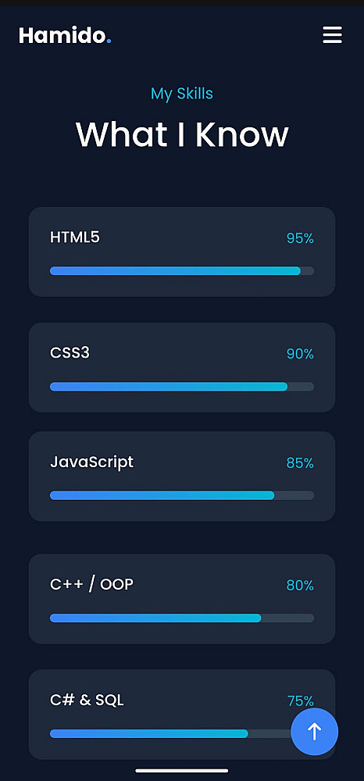Select the CSS3 skill label

(70, 353)
